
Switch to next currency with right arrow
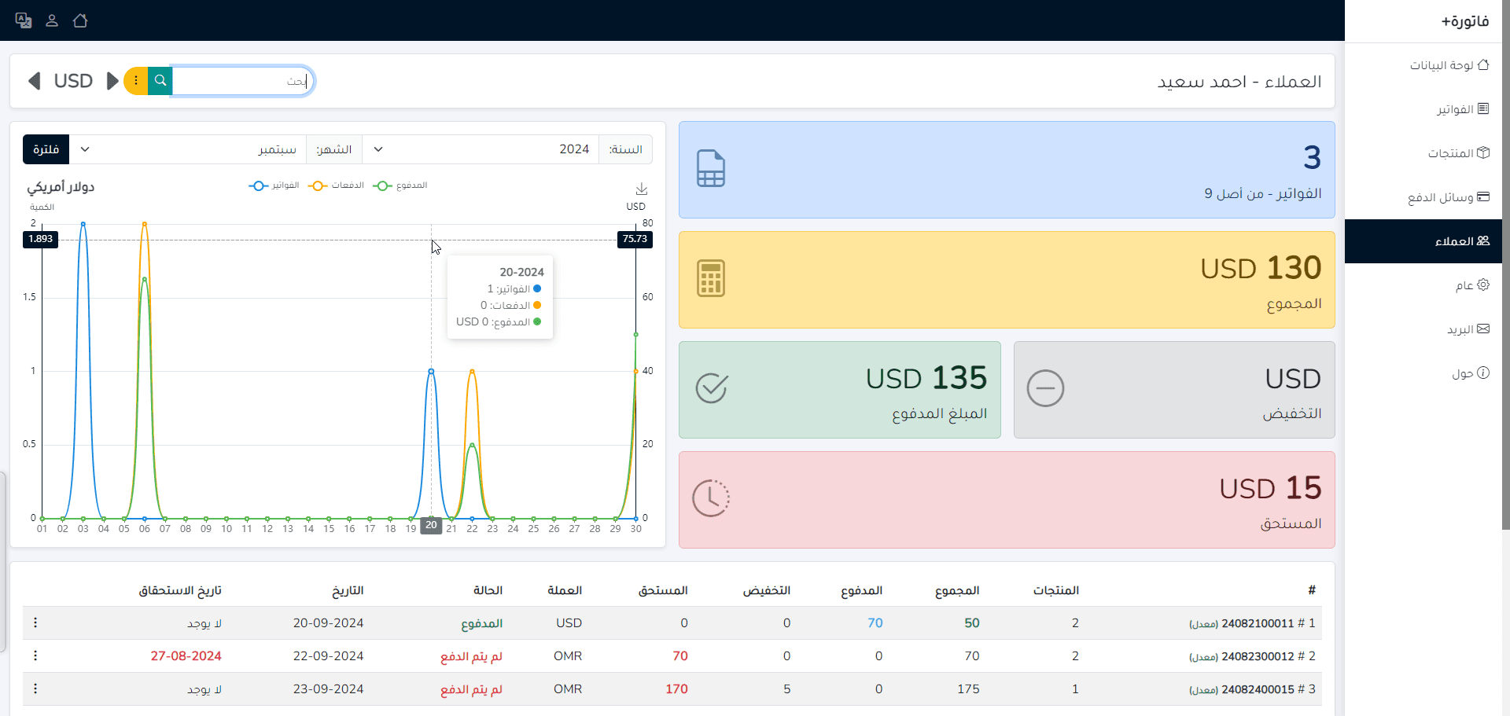point(112,81)
